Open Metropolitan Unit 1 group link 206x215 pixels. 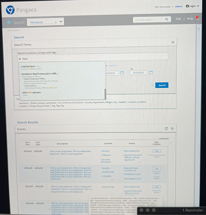[x=133, y=179]
